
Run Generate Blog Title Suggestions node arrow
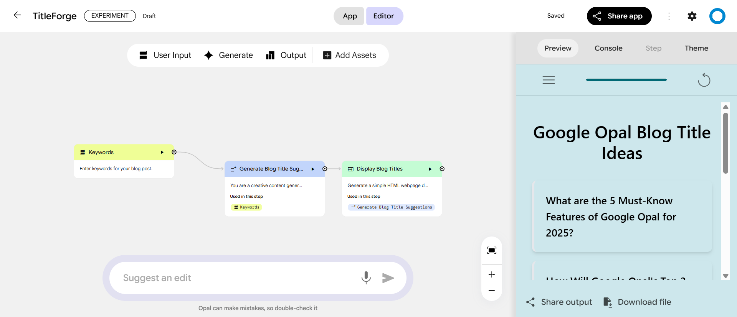pyautogui.click(x=313, y=169)
